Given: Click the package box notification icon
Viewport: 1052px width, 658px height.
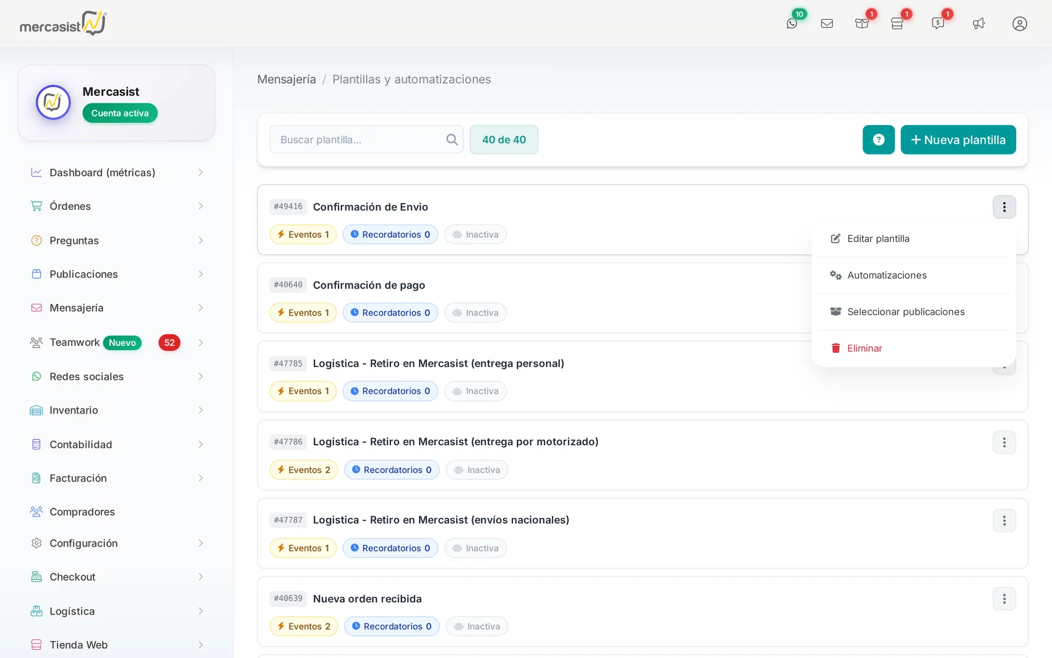Looking at the screenshot, I should [862, 24].
